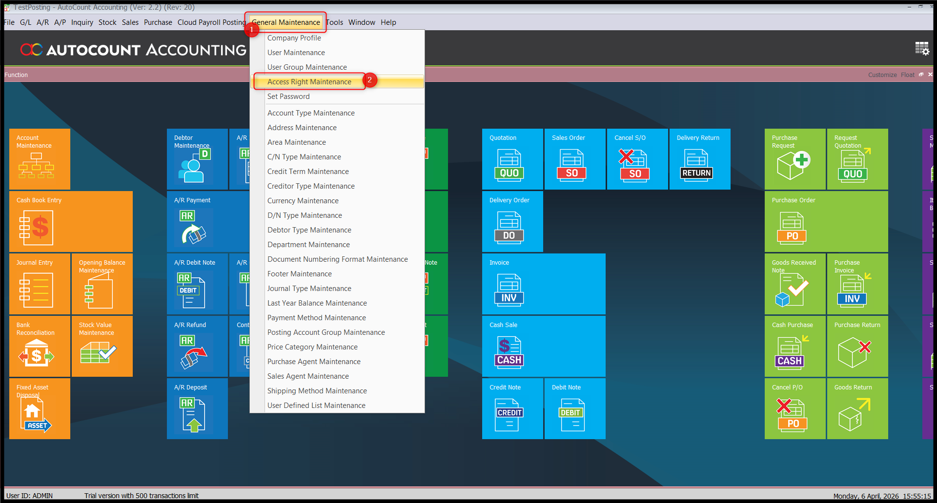Open the Cash Sale tile

(x=544, y=346)
